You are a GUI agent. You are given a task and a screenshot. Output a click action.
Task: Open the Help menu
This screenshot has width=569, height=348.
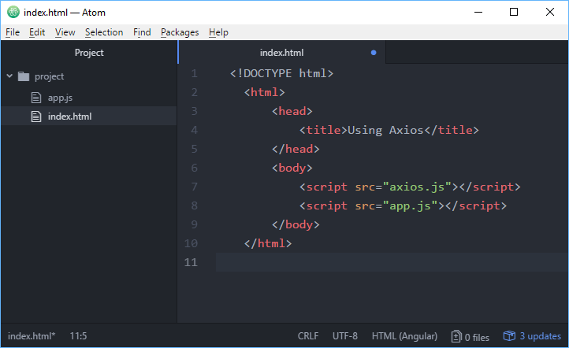[x=218, y=32]
